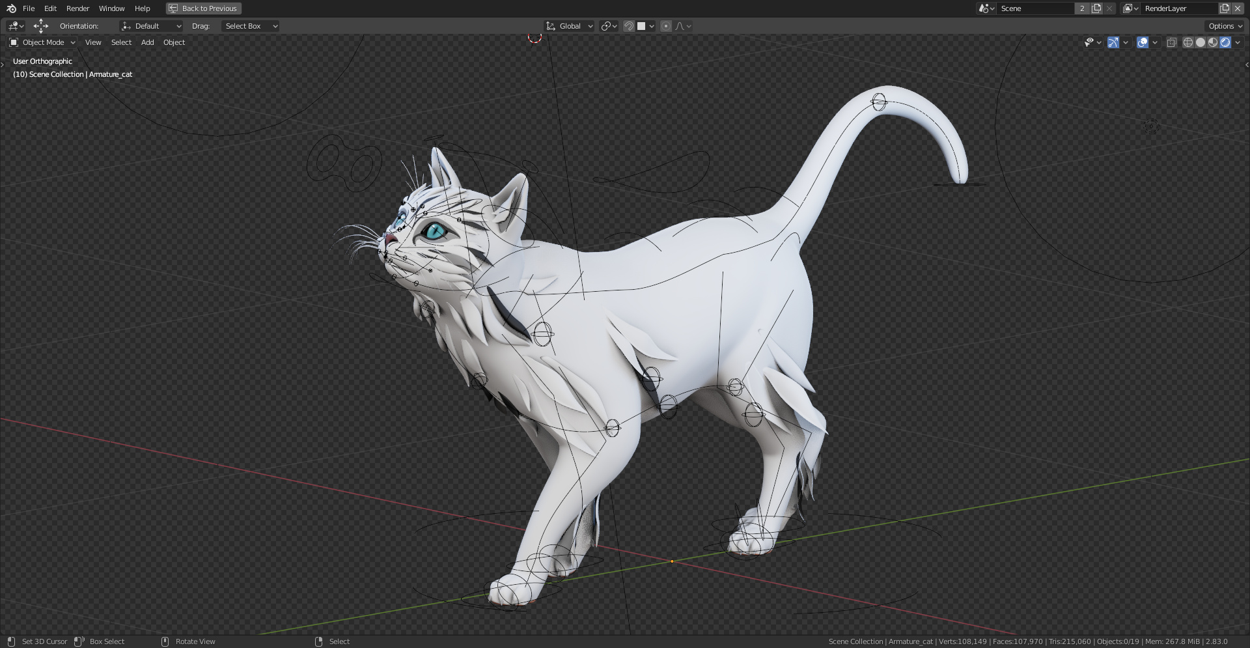1250x648 pixels.
Task: Click the cat's teal eye
Action: click(x=434, y=231)
